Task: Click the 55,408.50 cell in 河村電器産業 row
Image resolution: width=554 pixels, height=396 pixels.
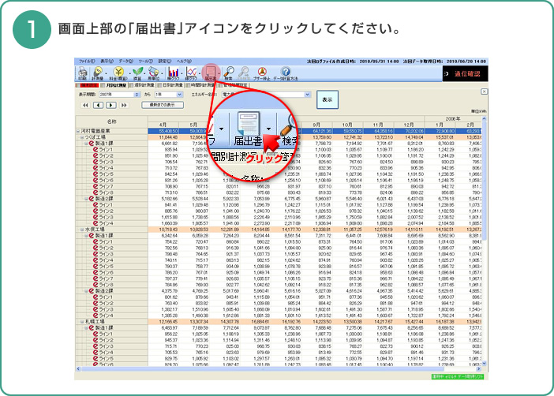Action: pos(163,131)
